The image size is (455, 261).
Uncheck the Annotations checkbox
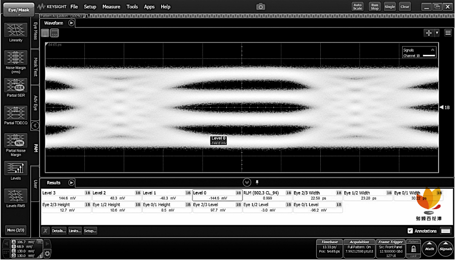410,231
